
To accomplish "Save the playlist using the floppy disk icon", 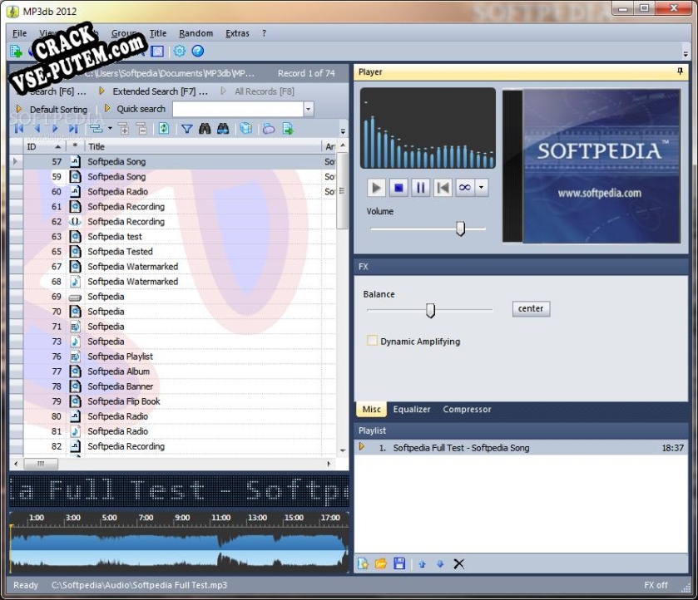I will (399, 564).
